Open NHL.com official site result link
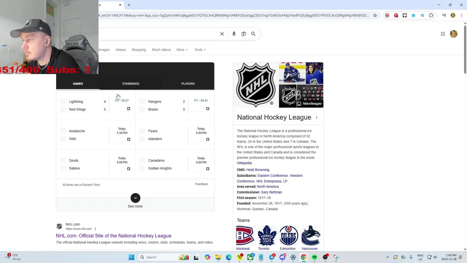Viewport: 467px width, 263px height. click(113, 236)
